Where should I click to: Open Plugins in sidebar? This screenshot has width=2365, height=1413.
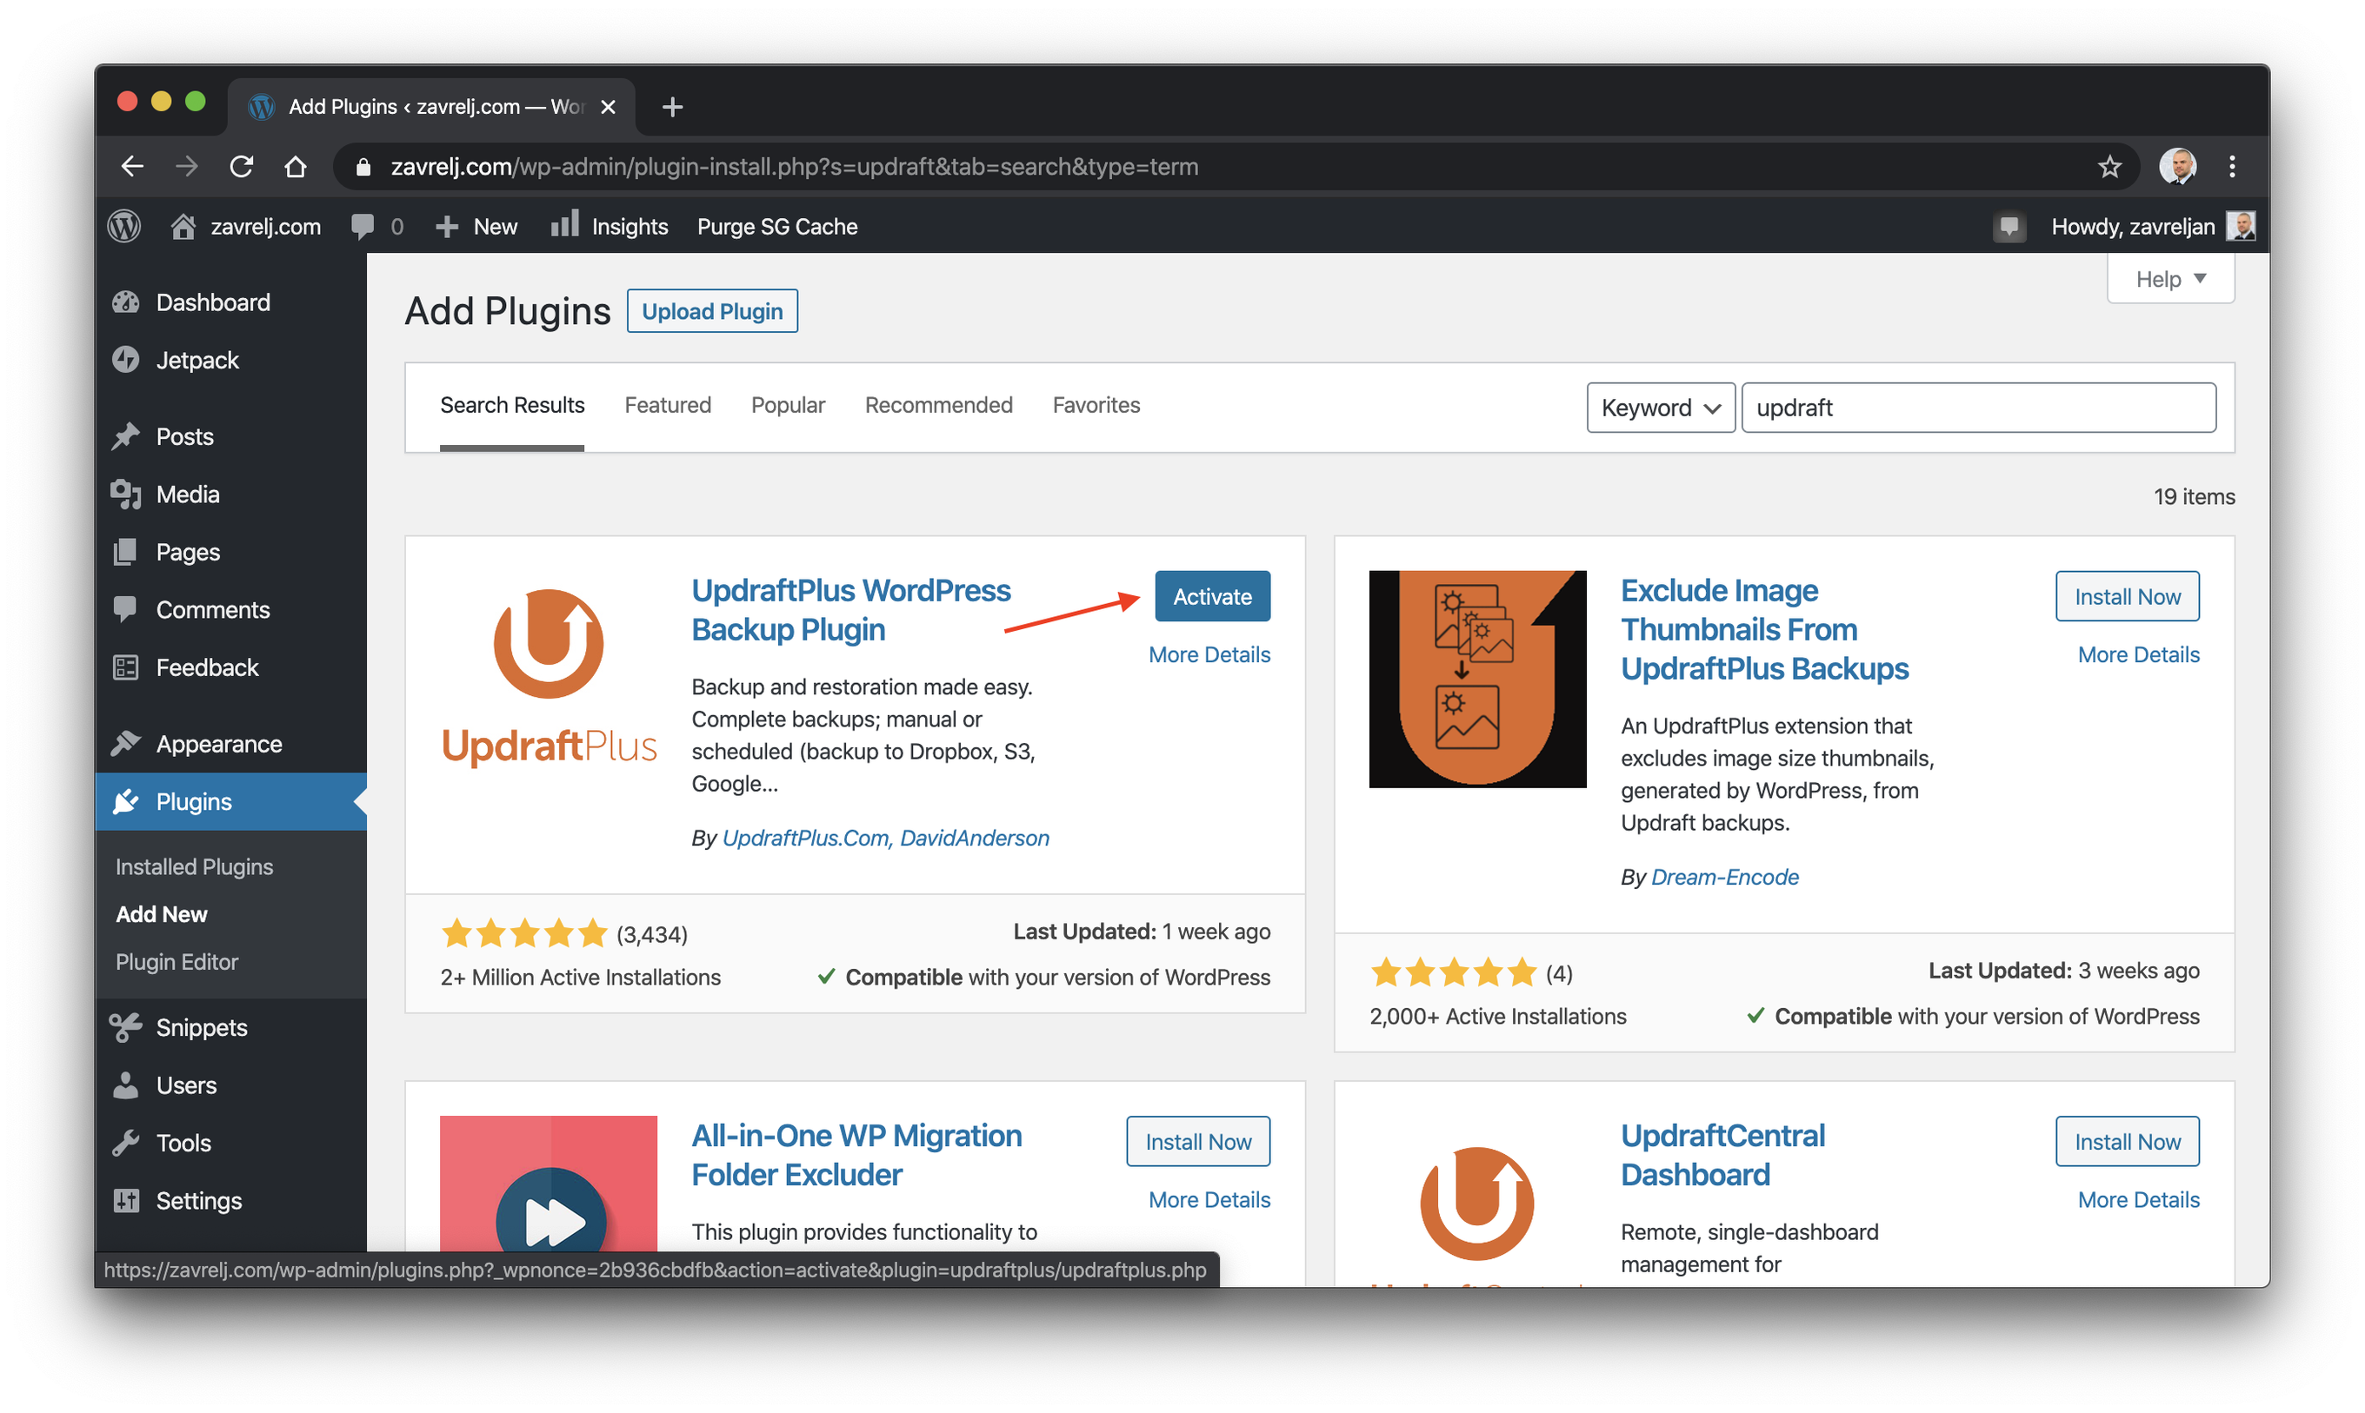[x=230, y=802]
